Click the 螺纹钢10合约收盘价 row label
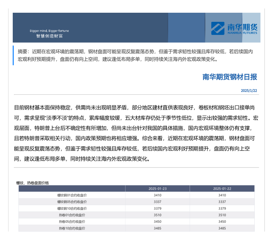The height and width of the screenshot is (240, 273). pos(72,208)
